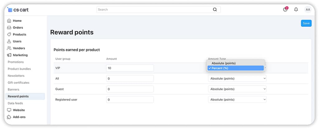The width and height of the screenshot is (319, 129).
Task: Click the VIP Amount input field
Action: 130,68
